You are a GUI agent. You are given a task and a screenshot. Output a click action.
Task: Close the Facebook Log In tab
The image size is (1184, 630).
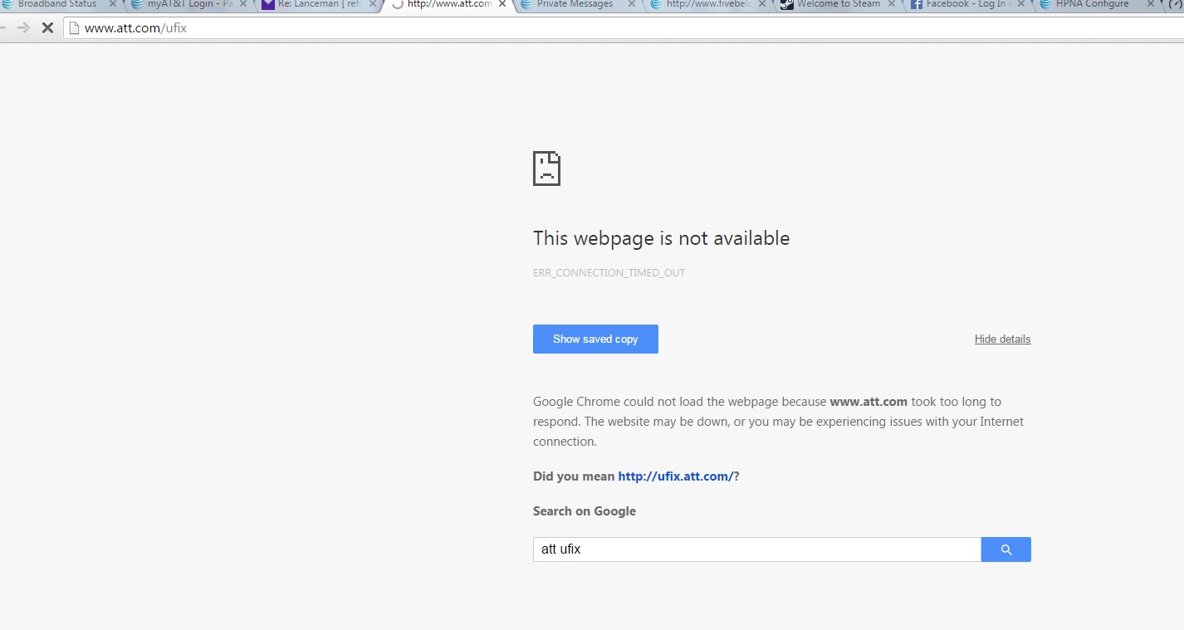pos(1021,4)
